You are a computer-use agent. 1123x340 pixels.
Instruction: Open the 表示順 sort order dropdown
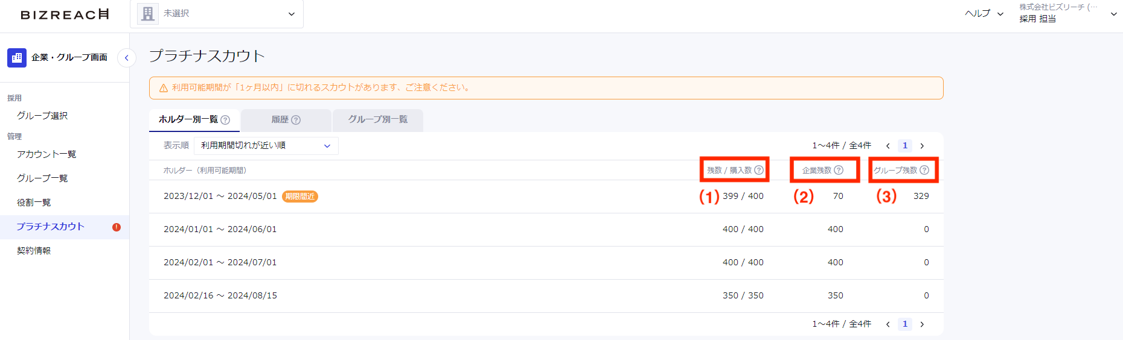(266, 145)
